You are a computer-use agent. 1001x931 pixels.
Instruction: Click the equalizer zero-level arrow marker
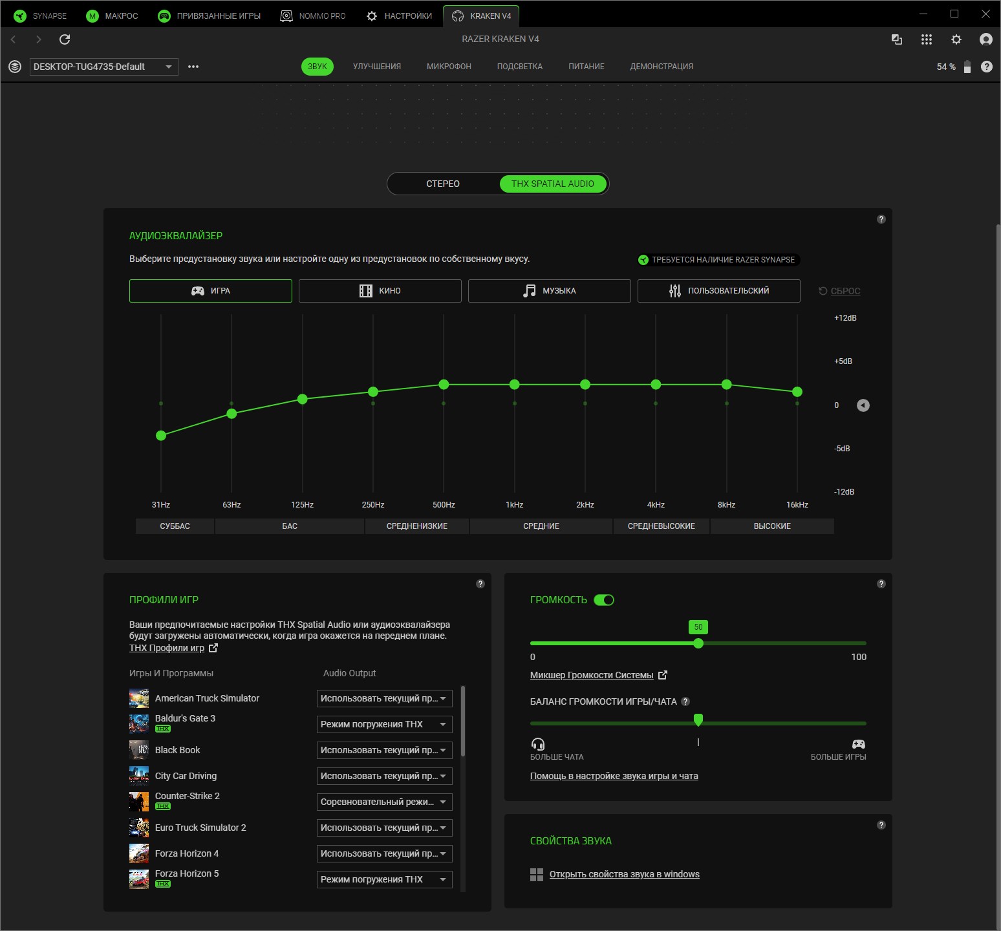pyautogui.click(x=863, y=405)
